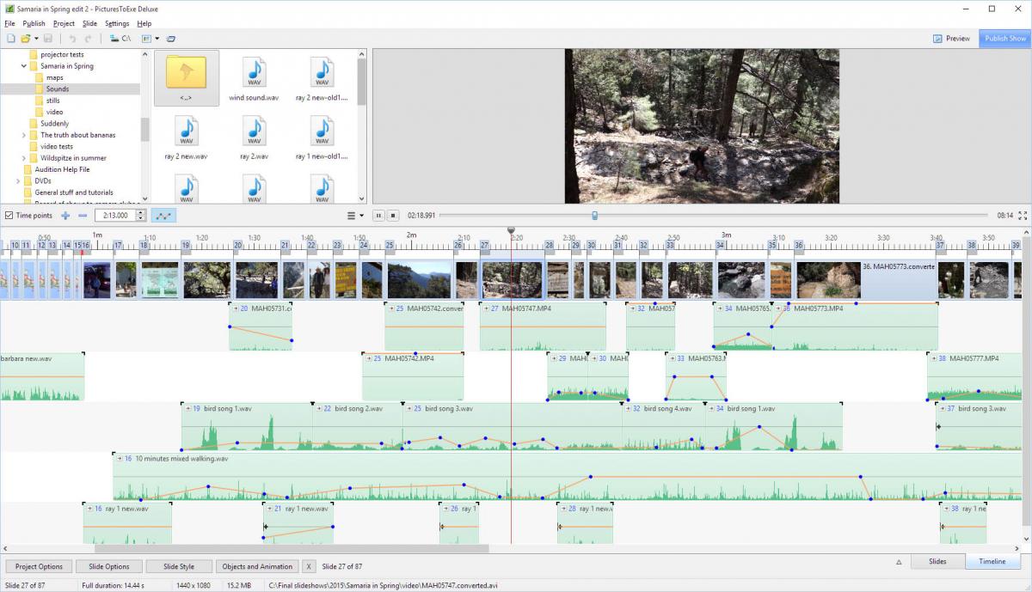Open the Project menu
The image size is (1032, 592).
pyautogui.click(x=64, y=23)
